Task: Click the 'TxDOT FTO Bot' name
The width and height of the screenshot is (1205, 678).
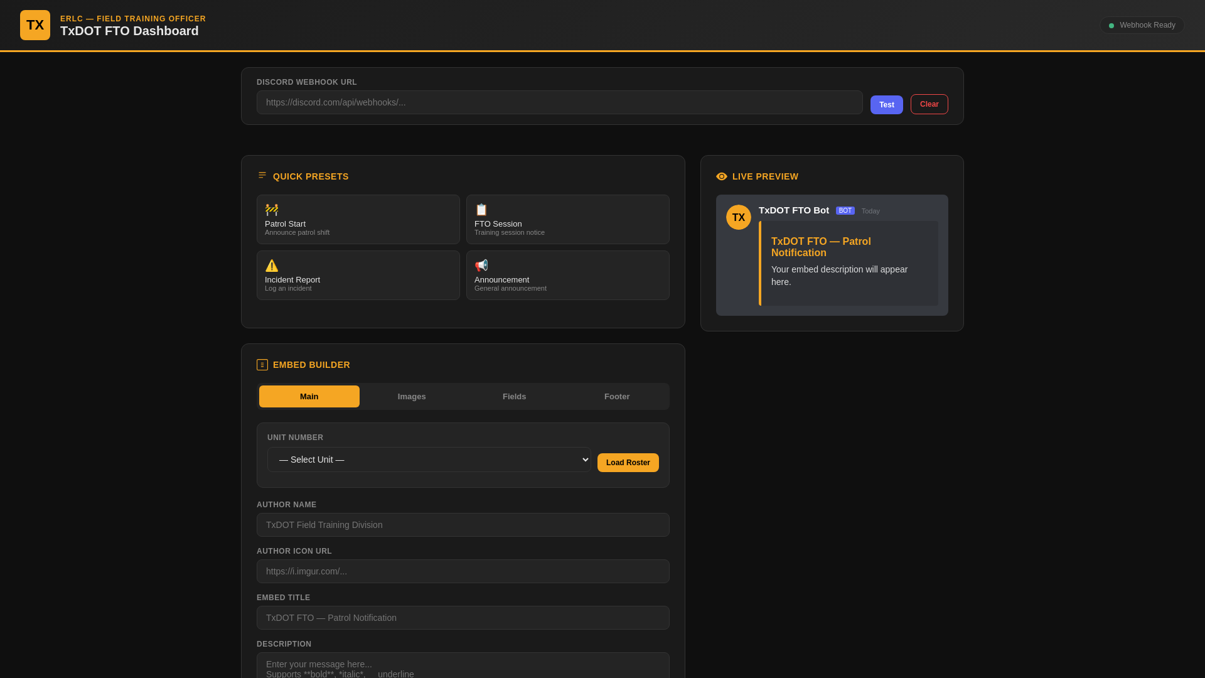Action: pos(794,210)
